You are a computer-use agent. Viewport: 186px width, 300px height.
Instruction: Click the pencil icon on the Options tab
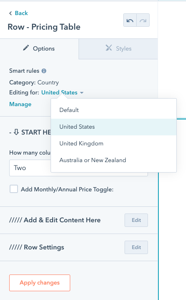[26, 48]
